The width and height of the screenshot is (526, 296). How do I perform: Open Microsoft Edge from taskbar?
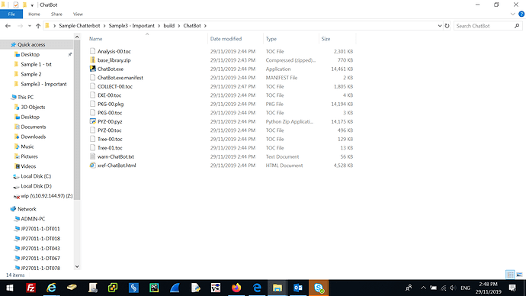point(257,288)
